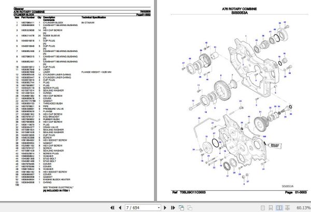Viewport: 311px width, 212px height.
Task: Click the A76 ROTARY COMBINE diagram title
Action: [239, 9]
